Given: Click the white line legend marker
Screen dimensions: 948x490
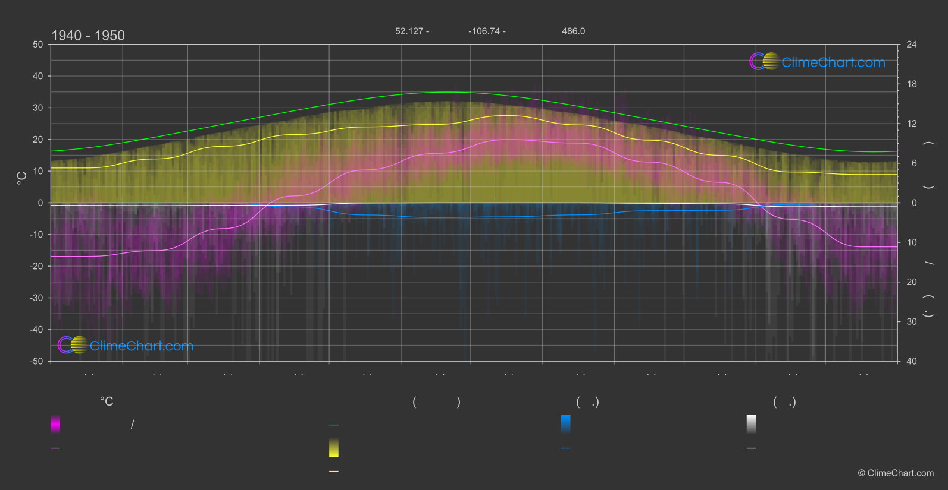Looking at the screenshot, I should pyautogui.click(x=752, y=448).
